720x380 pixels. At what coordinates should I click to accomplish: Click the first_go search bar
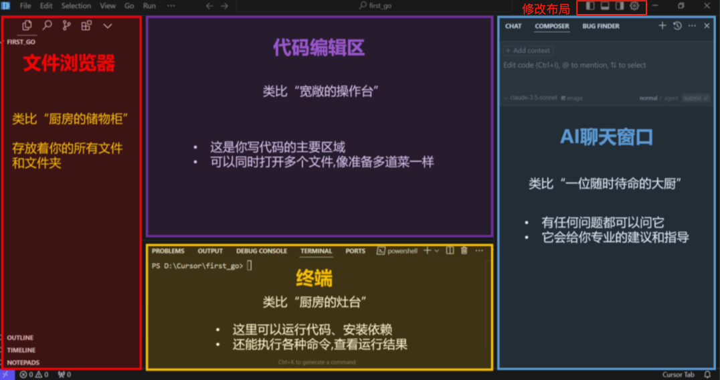coord(374,6)
